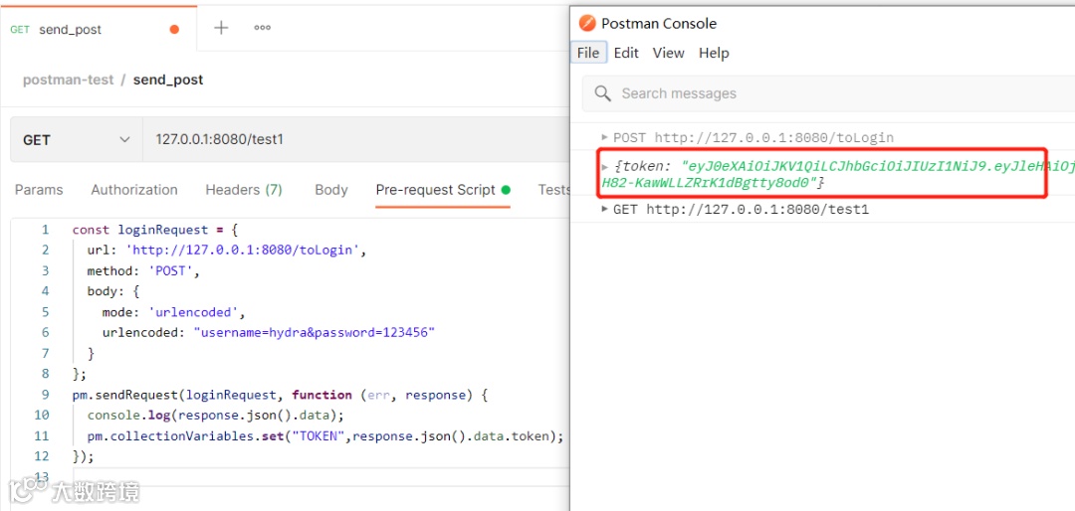Select the send_post request tab

pyautogui.click(x=99, y=29)
